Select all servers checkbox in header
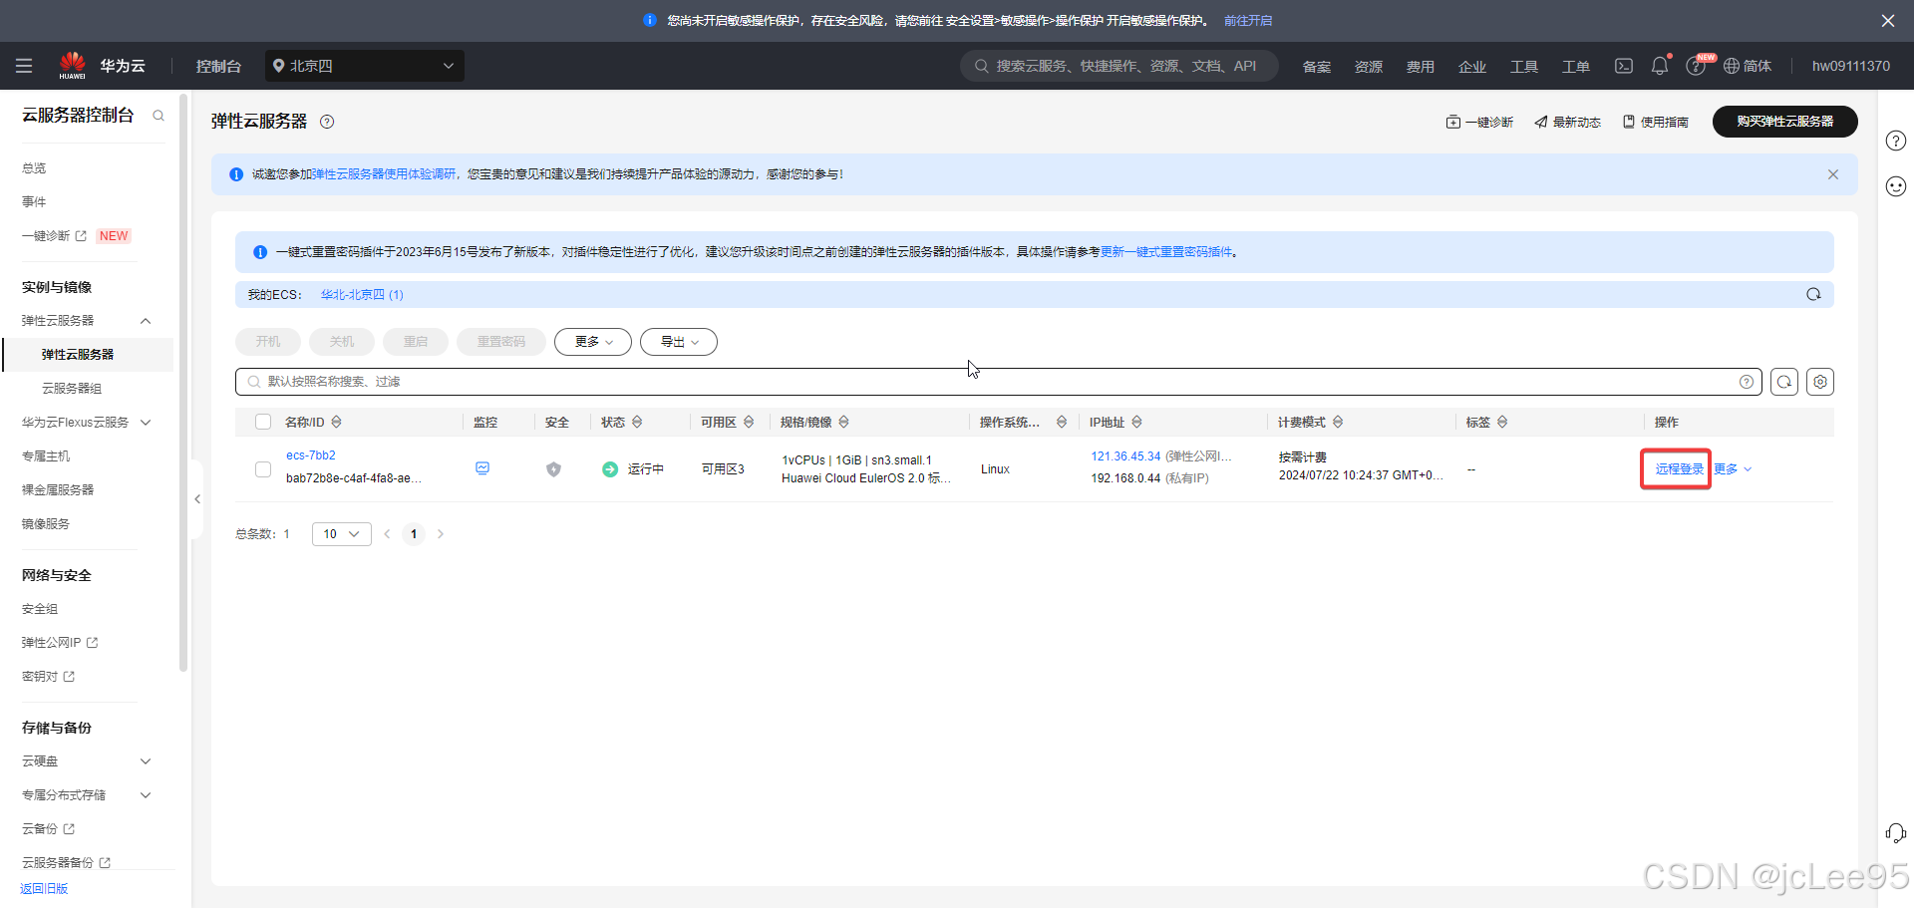Viewport: 1914px width, 908px height. pos(263,422)
